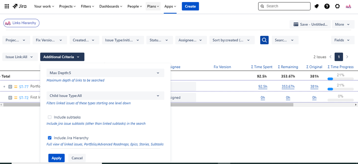
Task: Open issue link ST-77
Action: [x=24, y=86]
